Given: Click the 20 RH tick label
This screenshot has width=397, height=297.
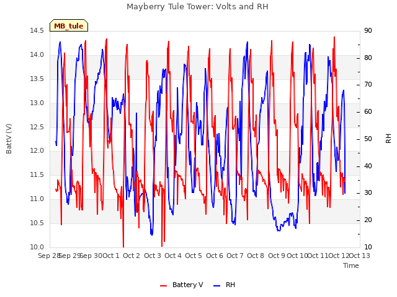Looking at the screenshot, I should pos(368,220).
